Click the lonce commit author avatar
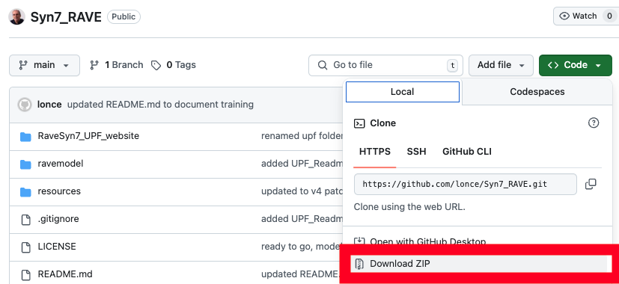 tap(25, 105)
